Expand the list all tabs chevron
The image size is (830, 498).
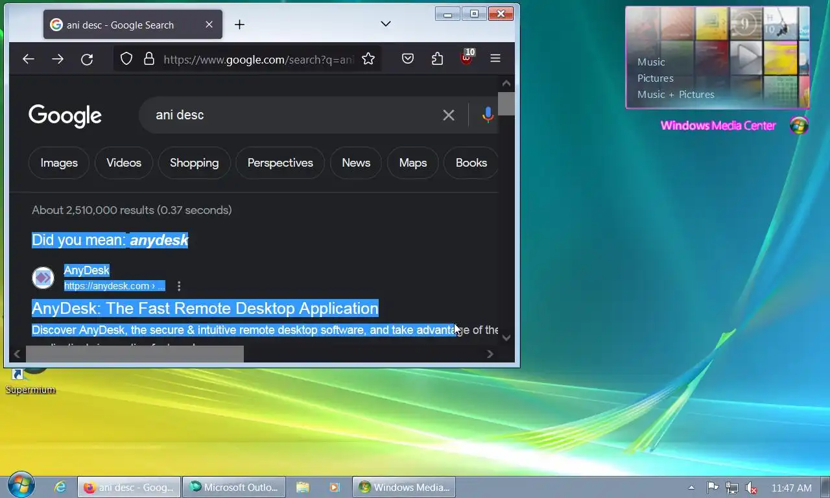386,24
